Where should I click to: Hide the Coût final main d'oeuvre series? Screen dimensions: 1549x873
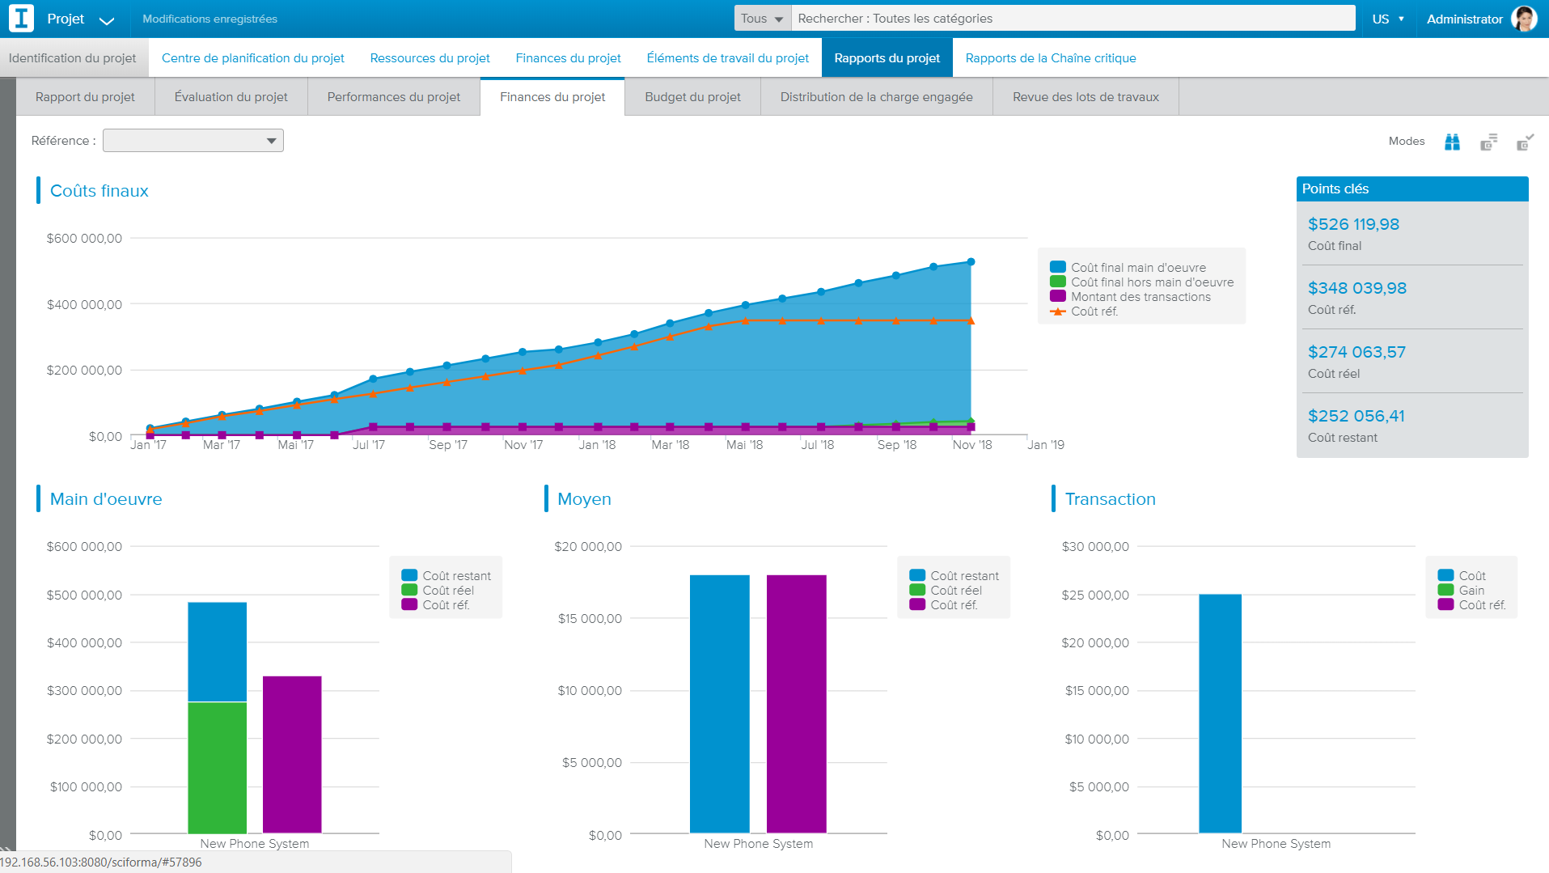(1056, 267)
